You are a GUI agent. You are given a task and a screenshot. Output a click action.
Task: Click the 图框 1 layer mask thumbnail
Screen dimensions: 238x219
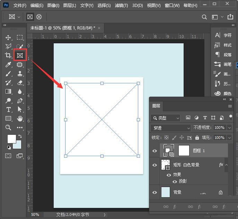(x=184, y=151)
